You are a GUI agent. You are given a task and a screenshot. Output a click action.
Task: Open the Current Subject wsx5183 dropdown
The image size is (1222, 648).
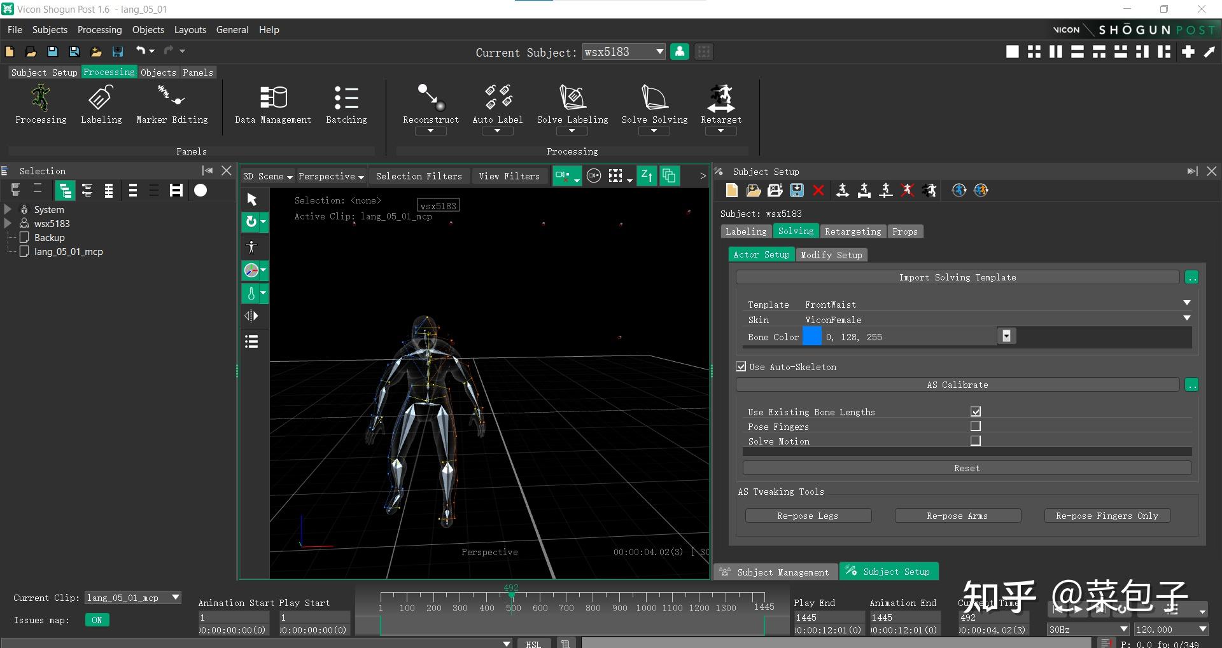(659, 52)
